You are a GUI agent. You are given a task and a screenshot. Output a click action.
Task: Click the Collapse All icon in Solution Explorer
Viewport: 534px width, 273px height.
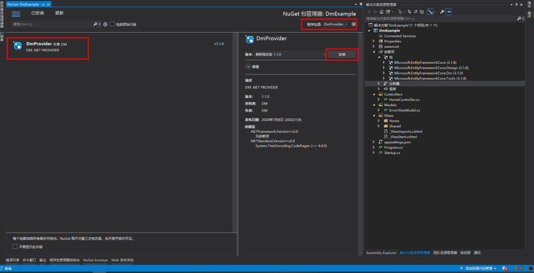415,11
